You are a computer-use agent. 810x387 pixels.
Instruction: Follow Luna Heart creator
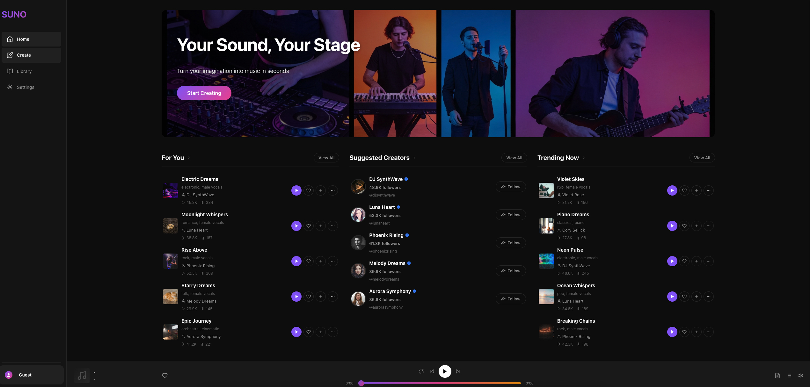pyautogui.click(x=510, y=215)
